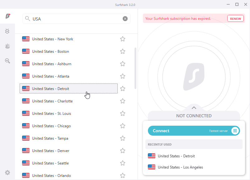Click the US flag beside recently used Los Angeles
The width and height of the screenshot is (250, 180).
(152, 167)
